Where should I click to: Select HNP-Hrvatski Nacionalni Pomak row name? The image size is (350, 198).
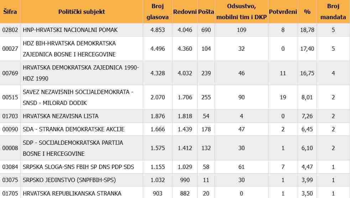click(70, 30)
